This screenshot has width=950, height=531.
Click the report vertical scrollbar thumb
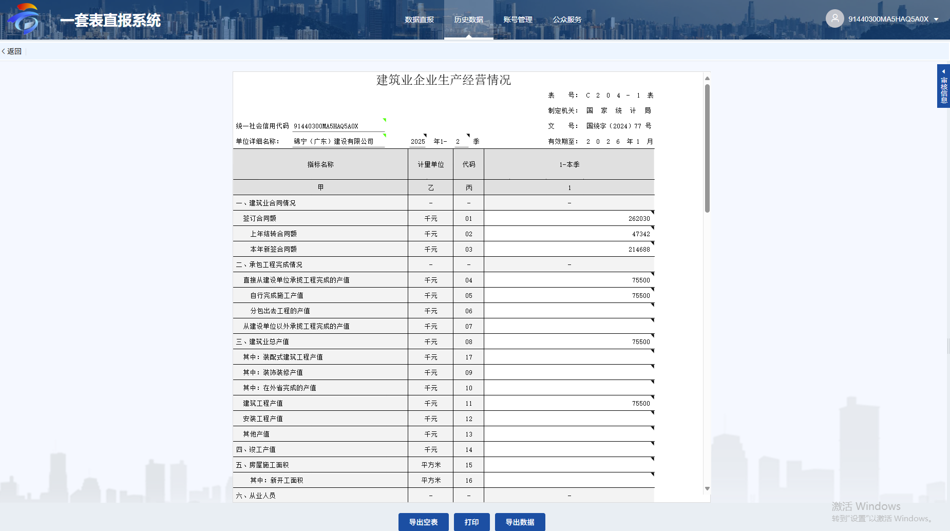pyautogui.click(x=707, y=149)
